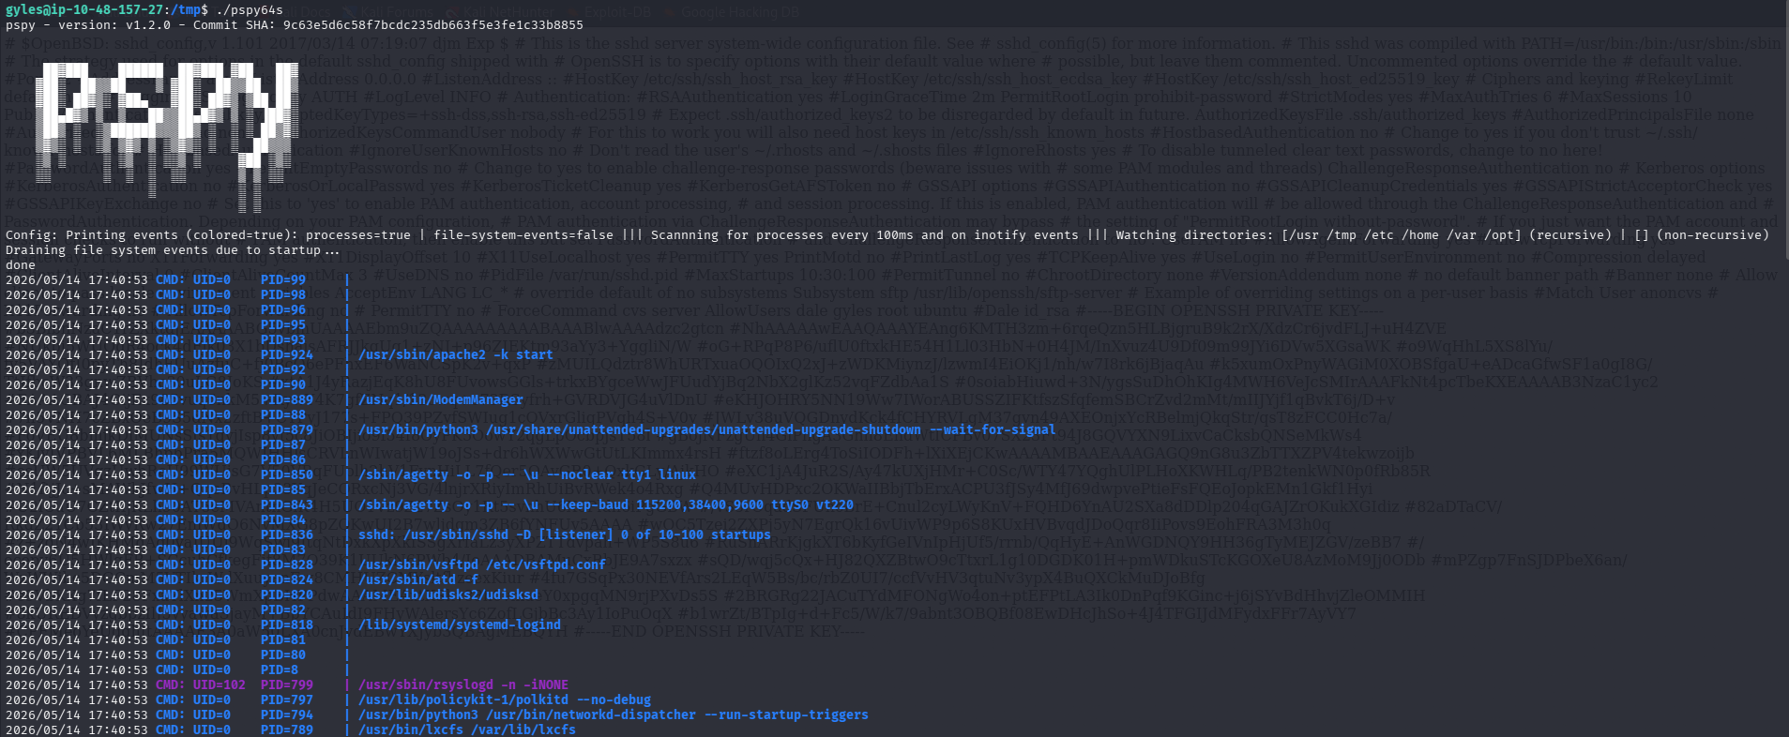
Task: Click PID=83 value
Action: [x=283, y=550]
